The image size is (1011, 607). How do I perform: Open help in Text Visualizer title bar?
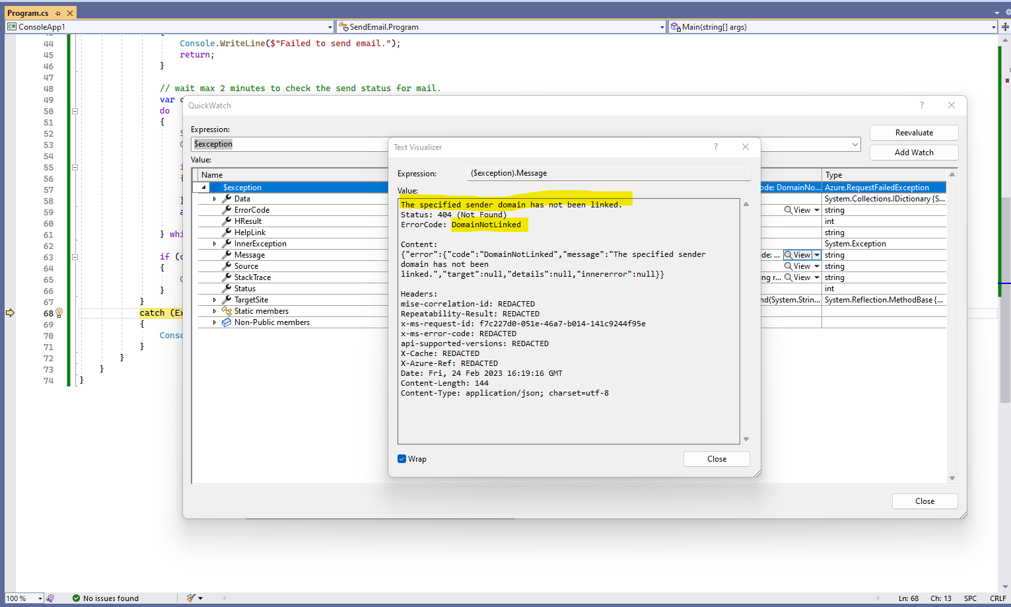click(x=716, y=147)
